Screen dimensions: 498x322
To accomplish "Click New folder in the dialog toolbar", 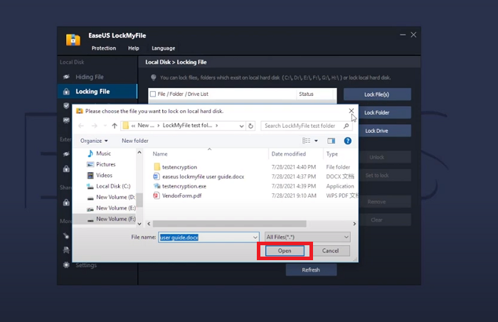I will pyautogui.click(x=135, y=141).
